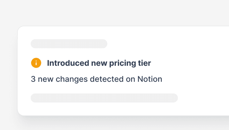The width and height of the screenshot is (229, 130).
Task: Click the card's rounded top-left corner area
Action: 22,30
